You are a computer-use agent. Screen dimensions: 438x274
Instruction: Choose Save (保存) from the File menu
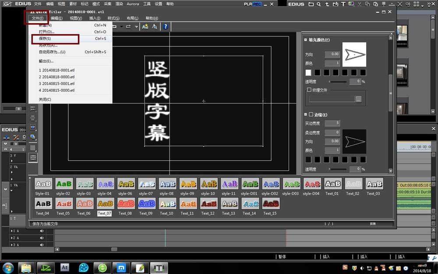[x=70, y=39]
